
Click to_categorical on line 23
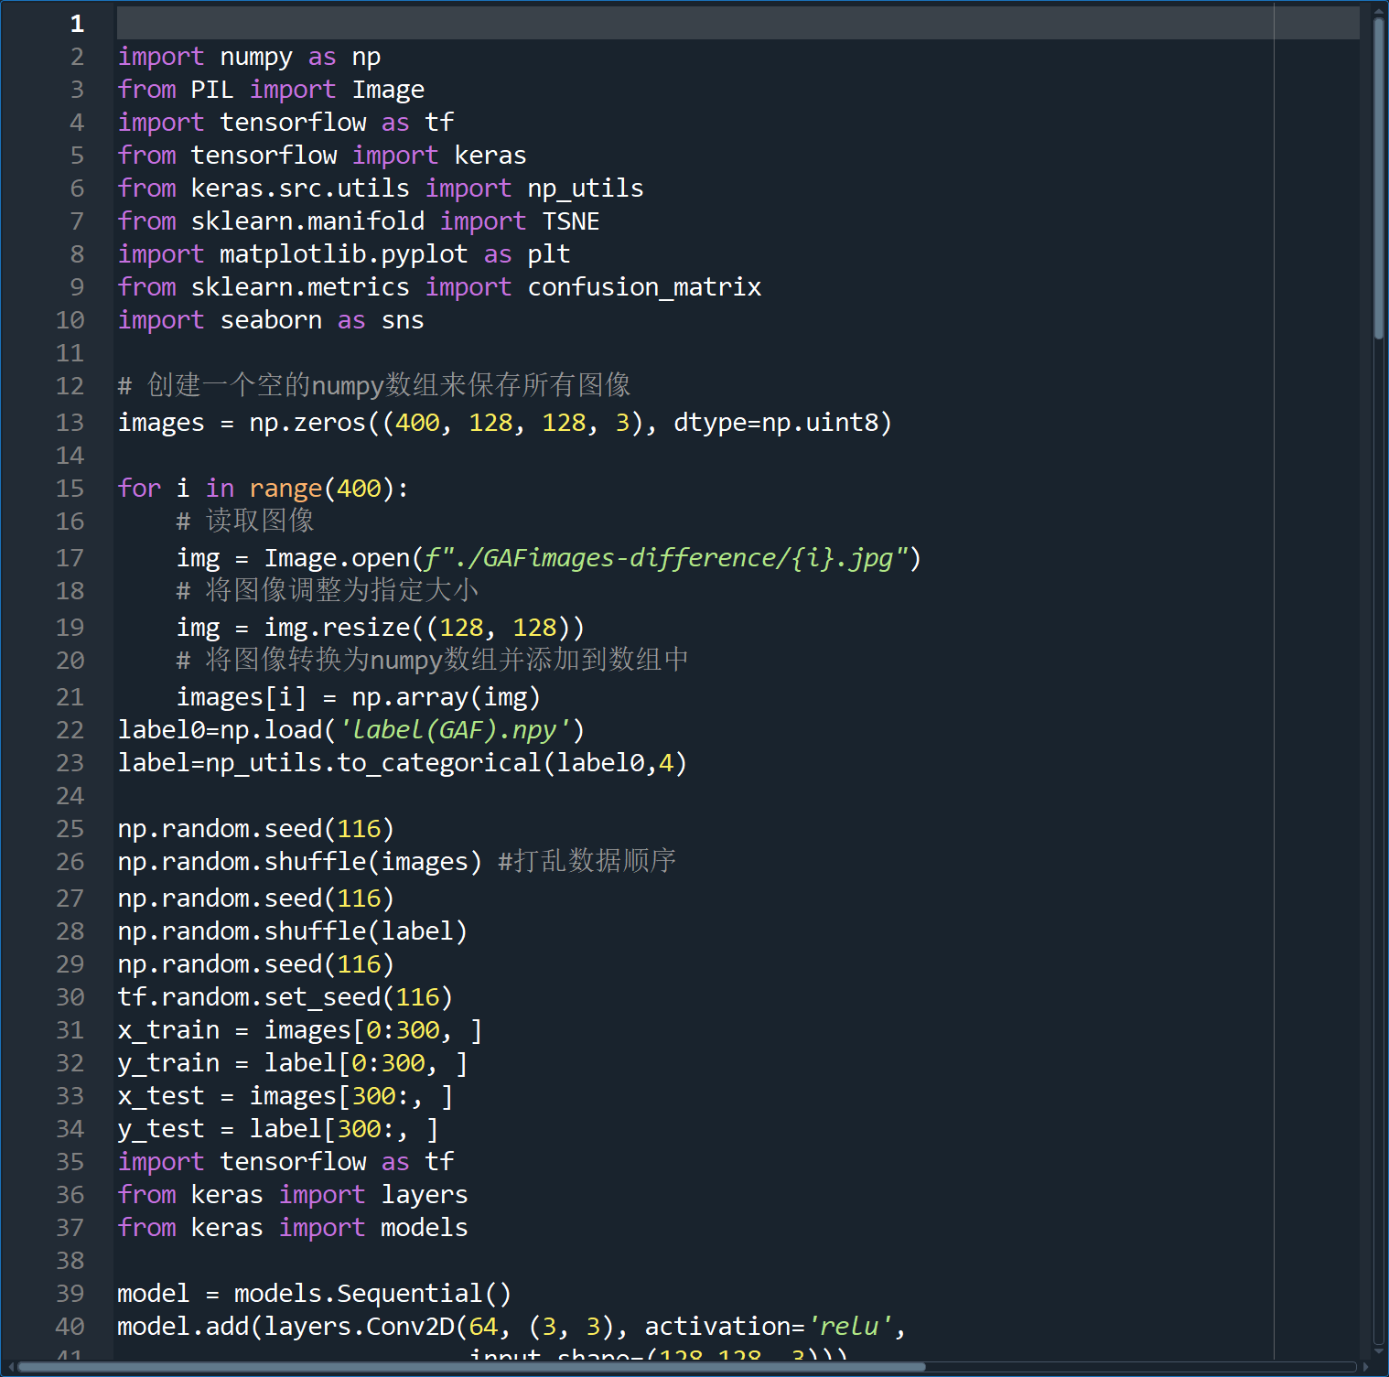(x=439, y=763)
